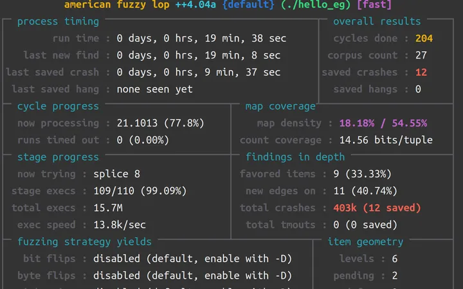Click the 'runs timed out' label
This screenshot has height=289, width=463.
tap(58, 140)
